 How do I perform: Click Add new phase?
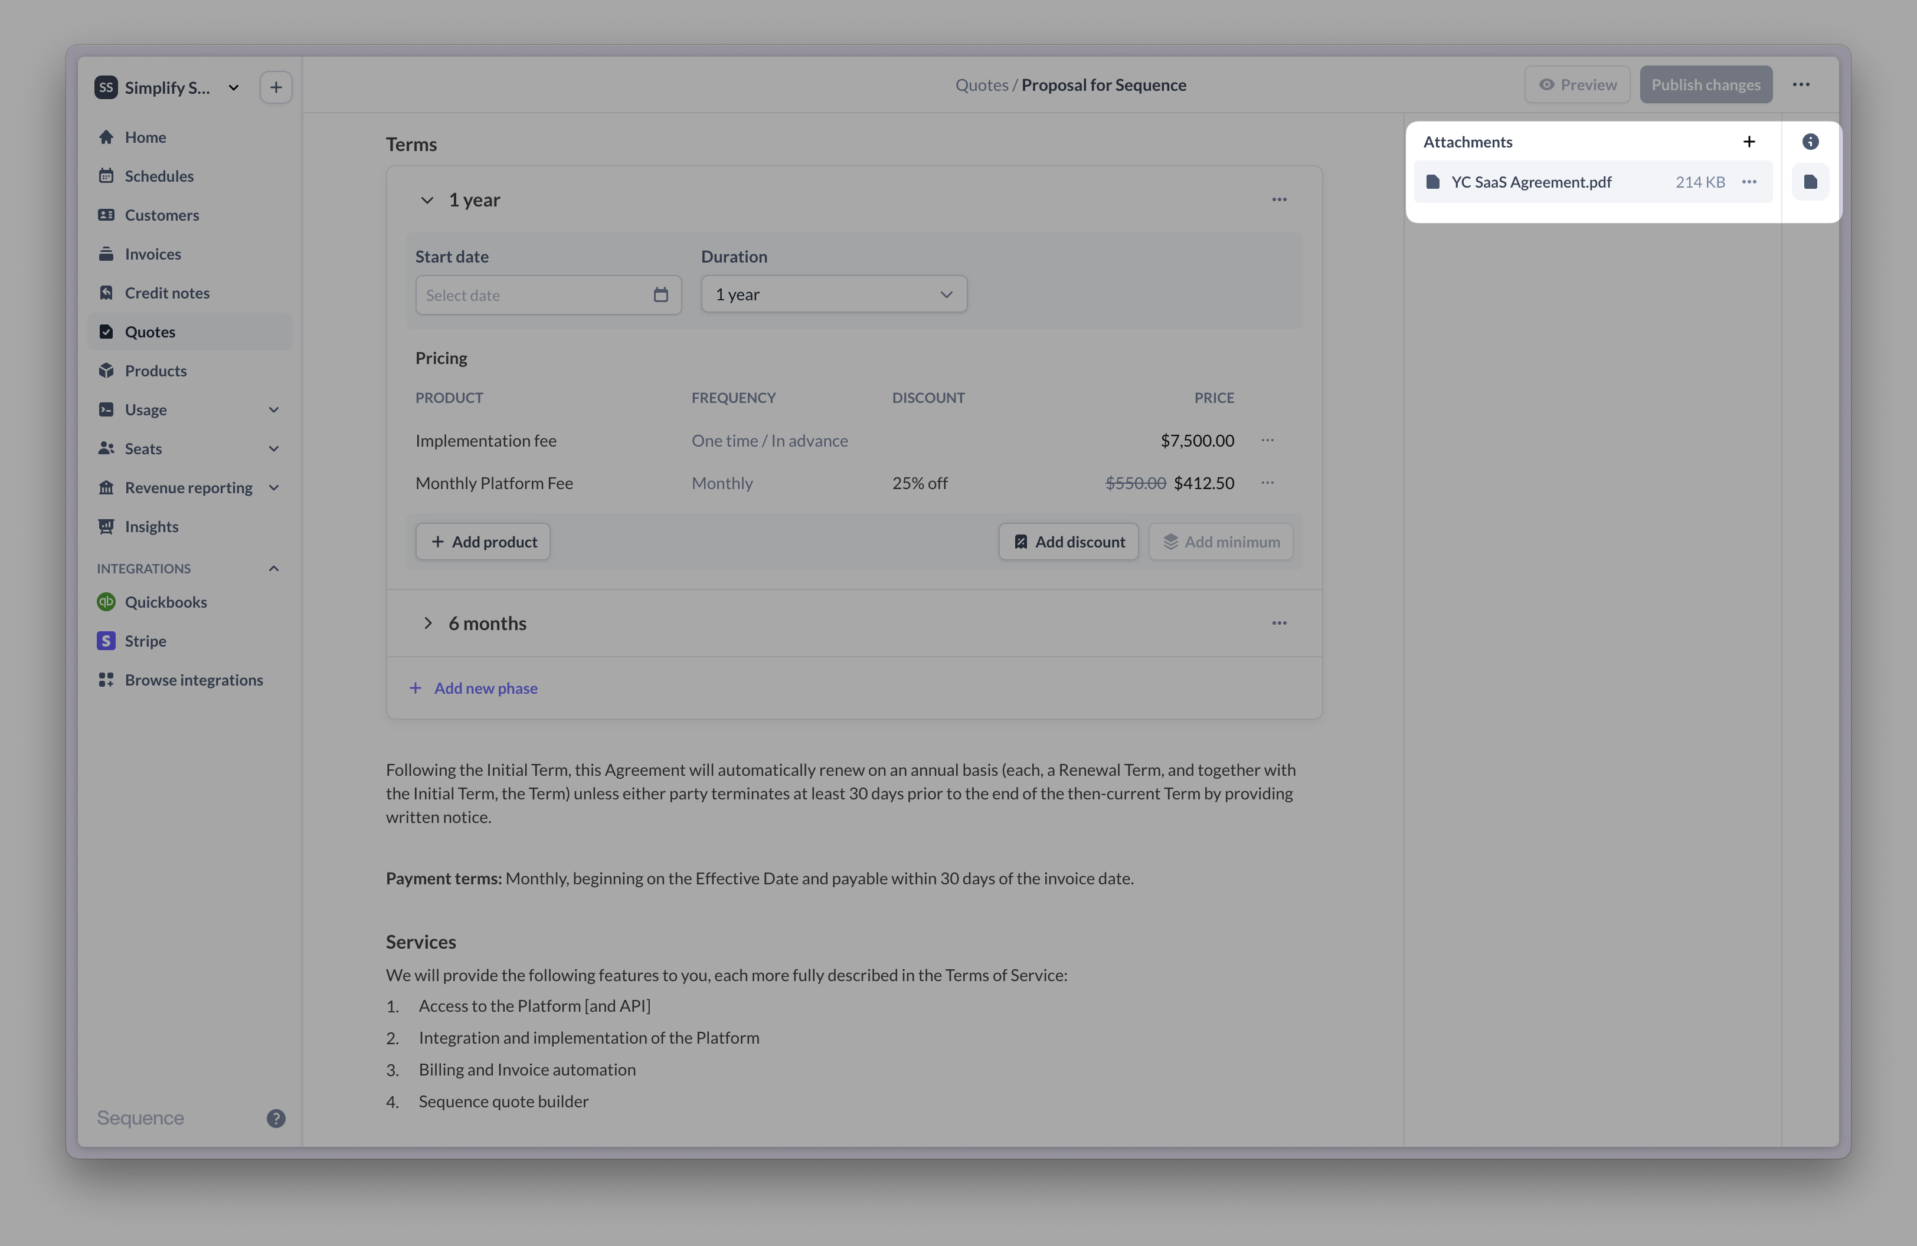click(473, 688)
